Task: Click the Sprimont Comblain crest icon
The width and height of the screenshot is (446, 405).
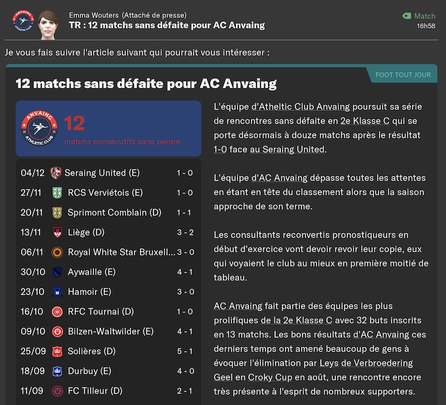Action: [x=57, y=213]
